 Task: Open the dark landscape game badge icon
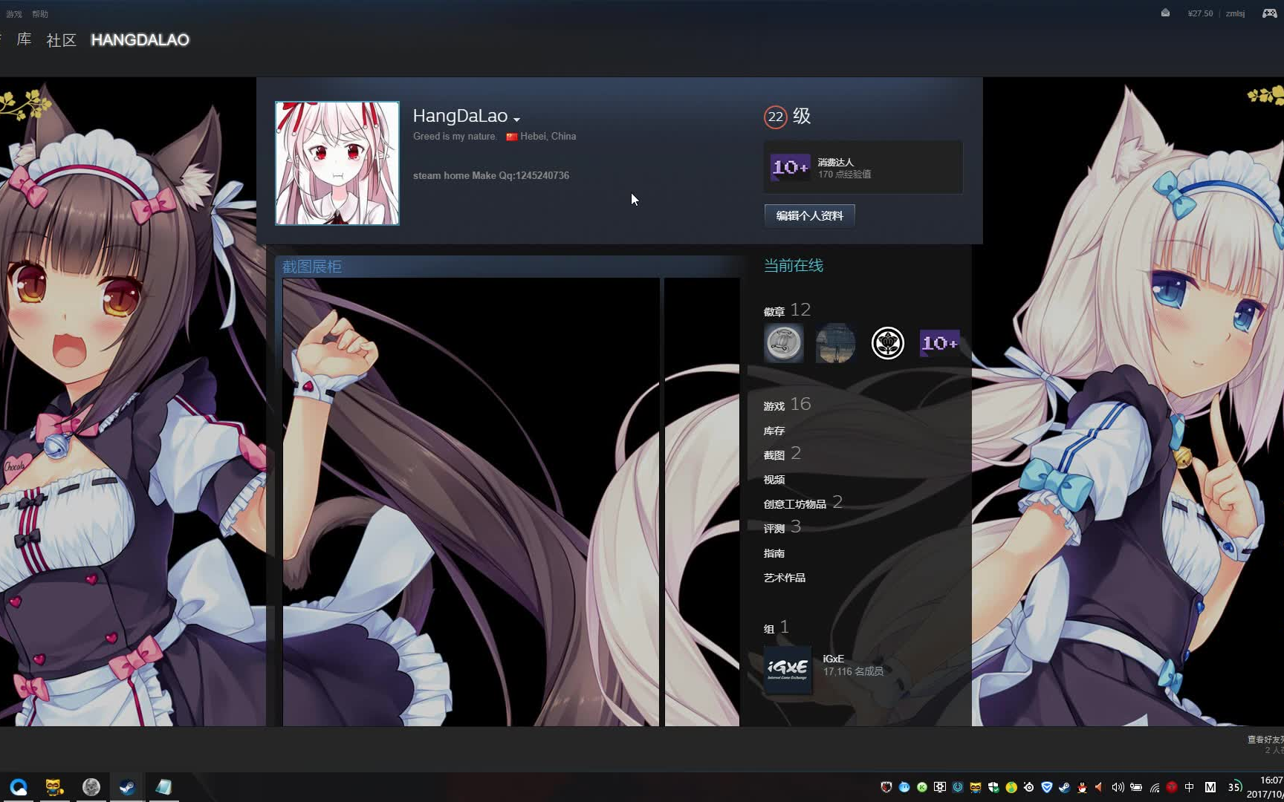click(x=835, y=343)
